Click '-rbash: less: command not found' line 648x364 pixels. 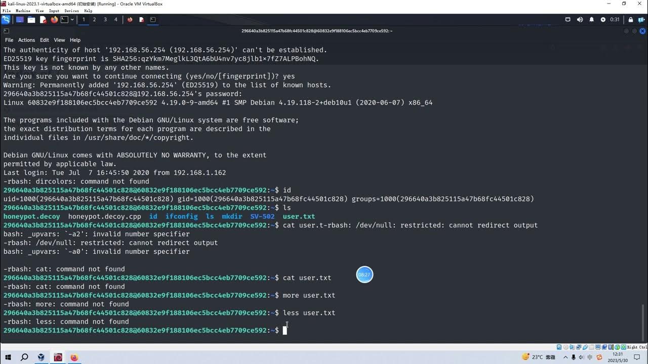(66, 322)
